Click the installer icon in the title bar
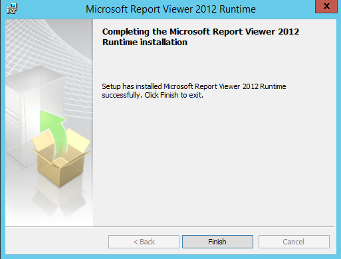341x259 pixels. 12,9
